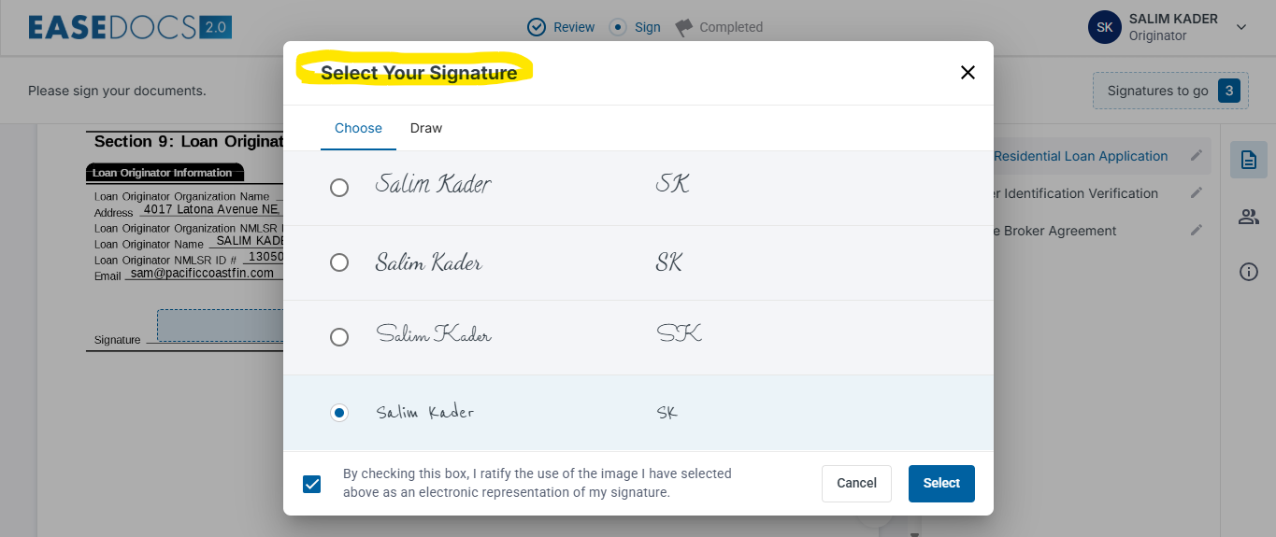1276x537 pixels.
Task: Open the participants icon in right sidebar
Action: tap(1248, 217)
